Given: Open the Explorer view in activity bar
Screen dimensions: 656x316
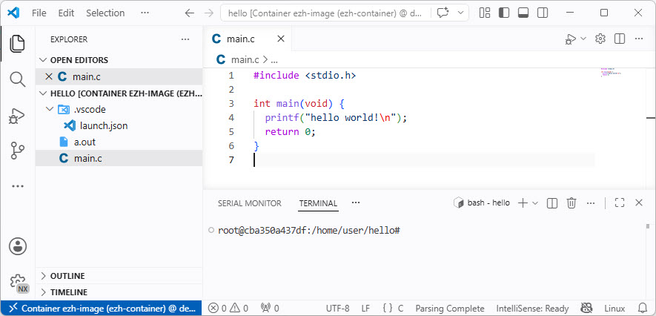Looking at the screenshot, I should (18, 44).
